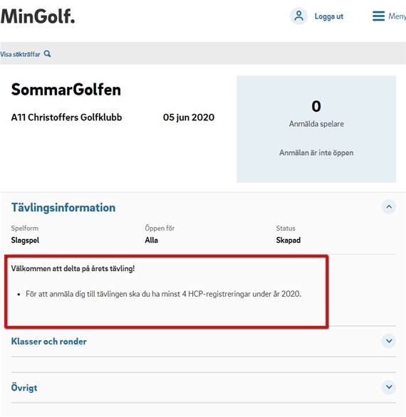Click the SommarGolfen competition title
Screen dimensions: 406x417
[x=66, y=90]
